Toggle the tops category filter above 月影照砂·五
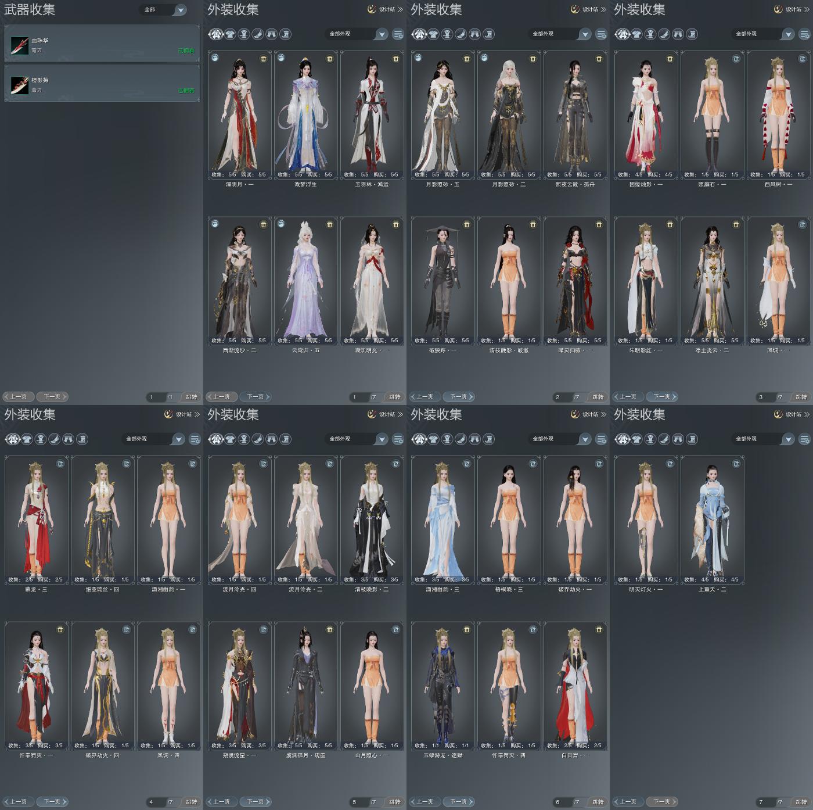The width and height of the screenshot is (813, 810). (x=433, y=34)
